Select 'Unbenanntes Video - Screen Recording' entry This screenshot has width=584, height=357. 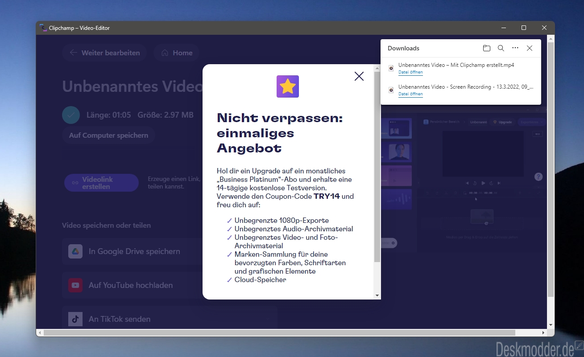pyautogui.click(x=461, y=90)
